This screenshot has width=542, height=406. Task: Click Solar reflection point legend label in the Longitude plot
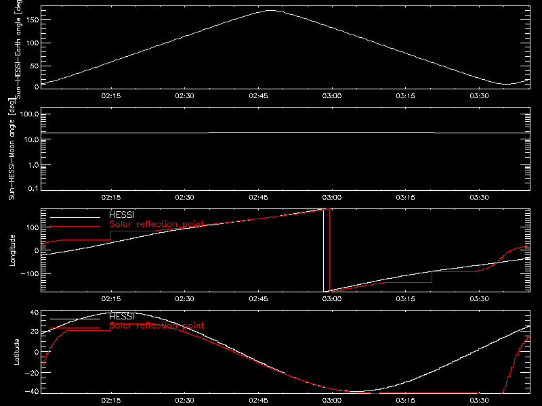(157, 224)
